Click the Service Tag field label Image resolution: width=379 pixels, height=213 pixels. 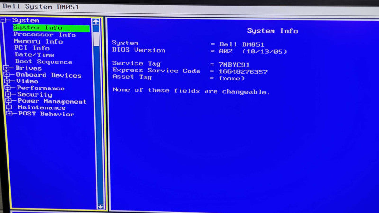(x=136, y=63)
